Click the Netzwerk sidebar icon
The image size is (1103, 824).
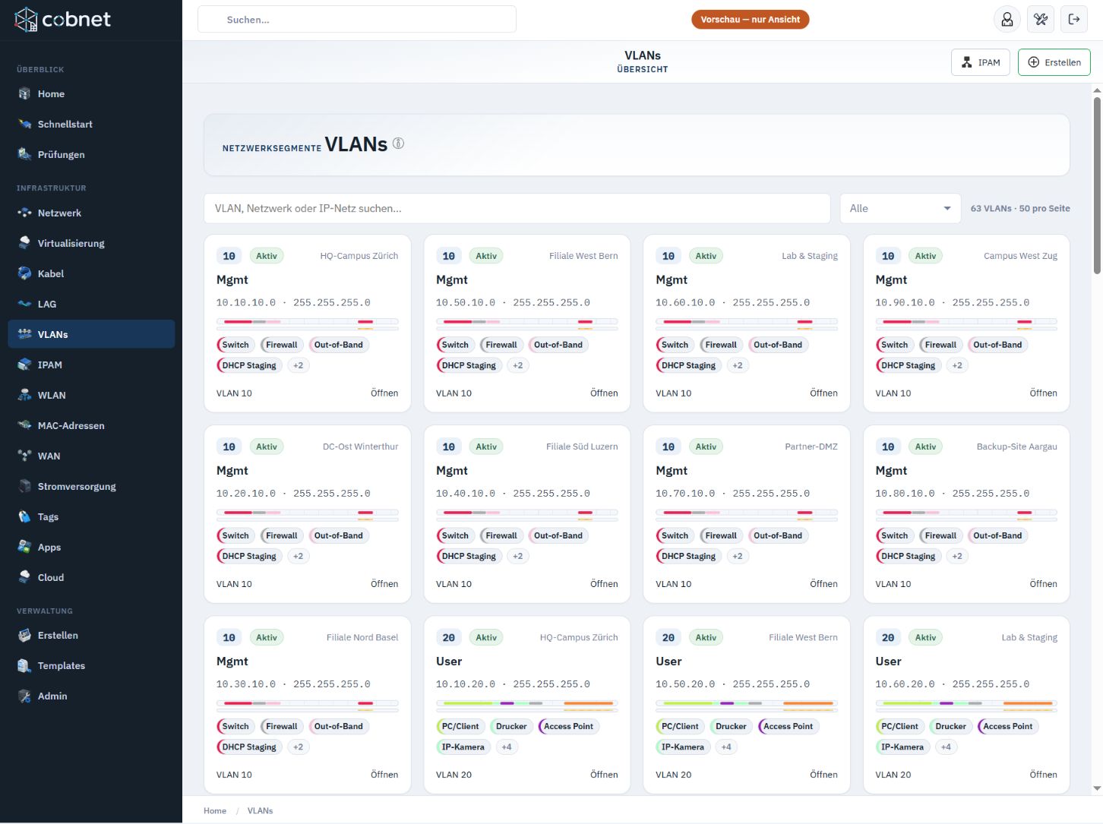click(24, 213)
